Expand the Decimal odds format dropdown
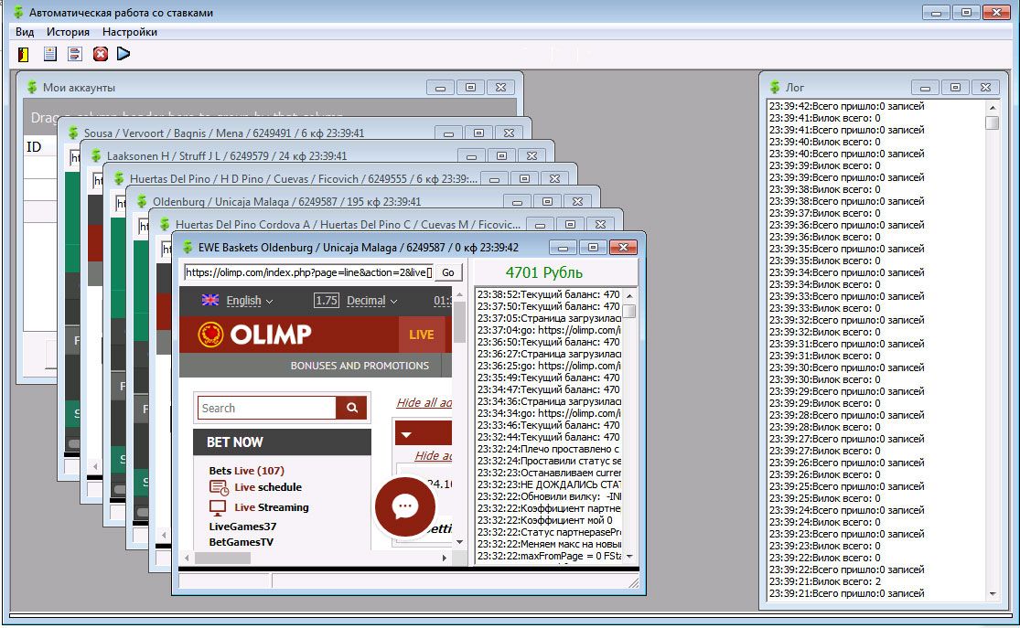1020x628 pixels. (x=371, y=300)
